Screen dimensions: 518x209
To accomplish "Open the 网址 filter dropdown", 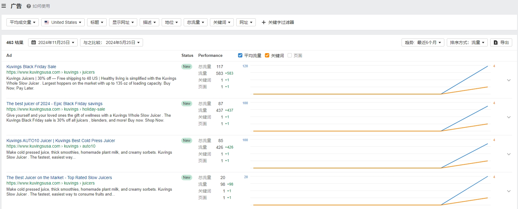I will [x=246, y=22].
